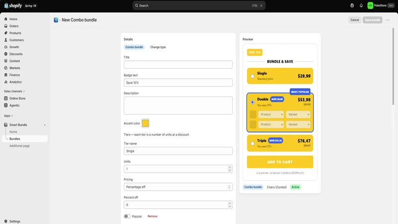The image size is (398, 224).
Task: Click the page vertical scrollbar
Action: pos(393,66)
